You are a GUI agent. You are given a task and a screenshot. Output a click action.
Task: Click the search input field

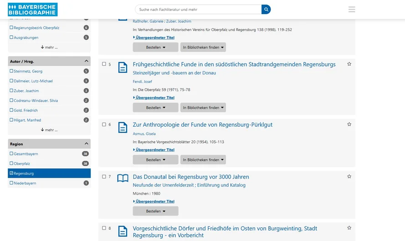(198, 10)
